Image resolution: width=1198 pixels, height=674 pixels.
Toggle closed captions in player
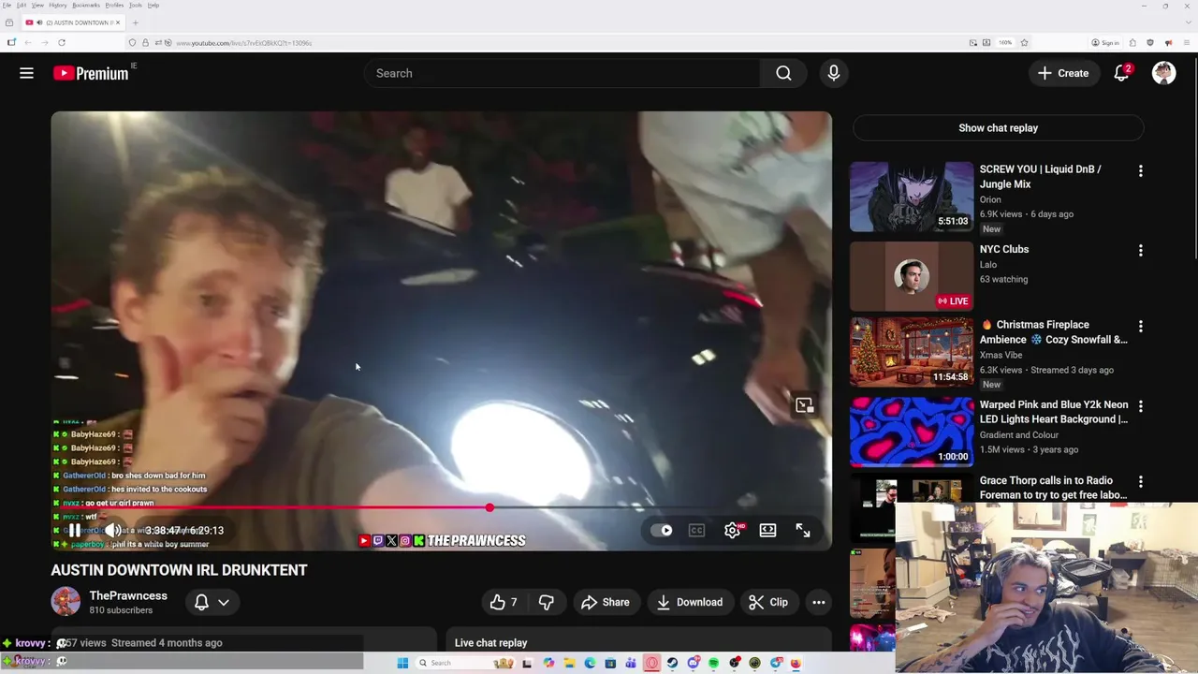pos(696,530)
